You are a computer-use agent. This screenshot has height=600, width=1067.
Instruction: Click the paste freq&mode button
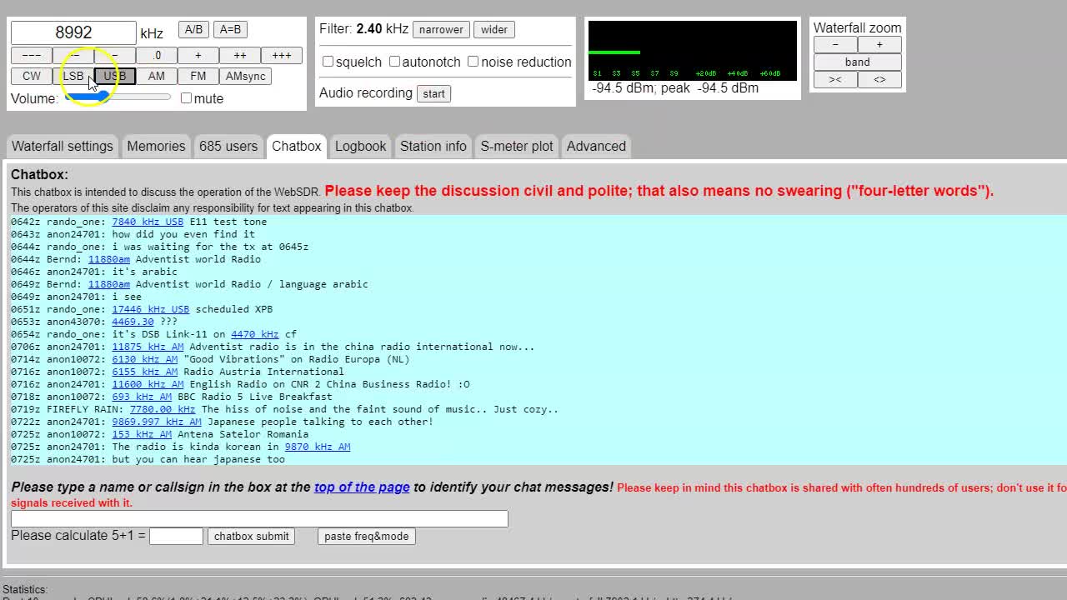367,536
